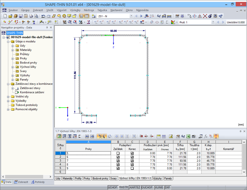Toggle Začátek support checkbox for row 1
Image resolution: width=247 pixels, height=190 pixels.
(x=118, y=153)
